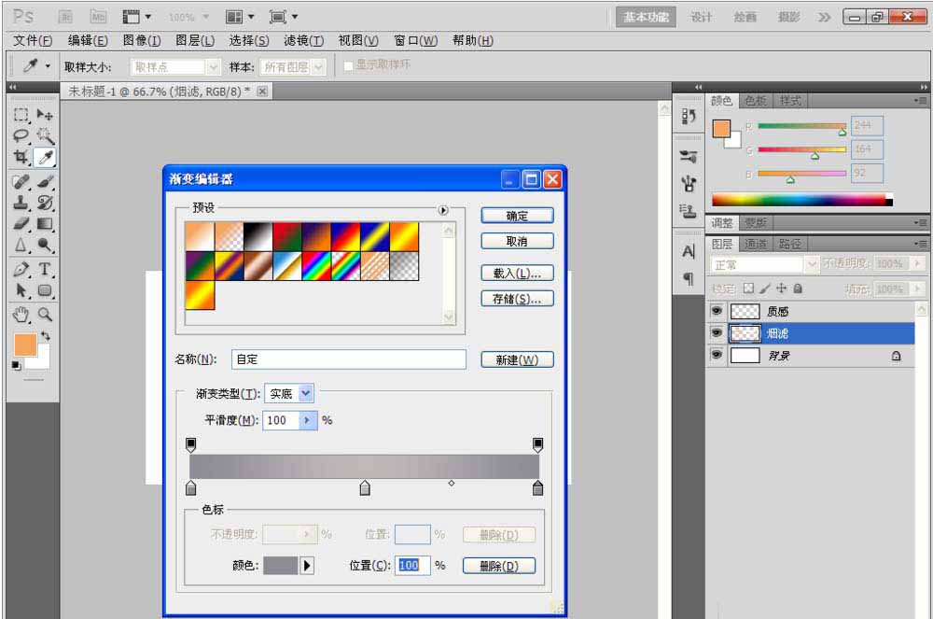Image resolution: width=933 pixels, height=619 pixels.
Task: Open 滤镜(T) menu
Action: [303, 40]
